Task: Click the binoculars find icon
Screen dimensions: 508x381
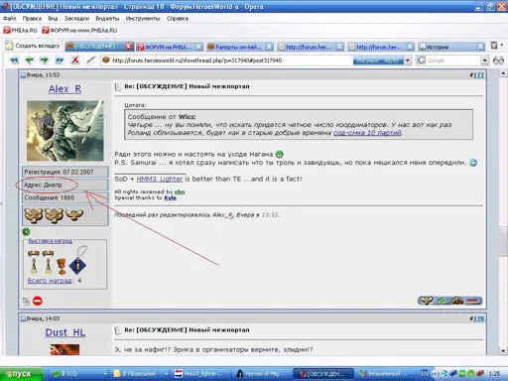Action: point(498,61)
